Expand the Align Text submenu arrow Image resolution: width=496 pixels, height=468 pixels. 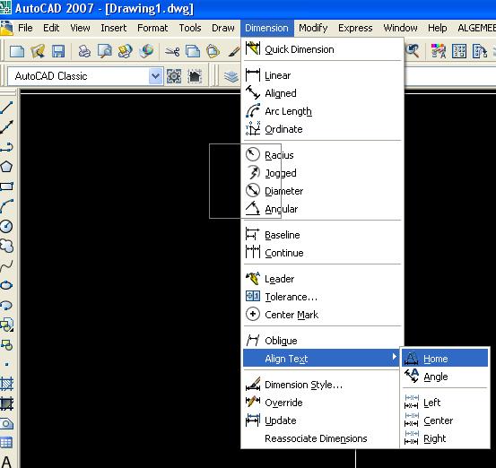[x=394, y=357]
